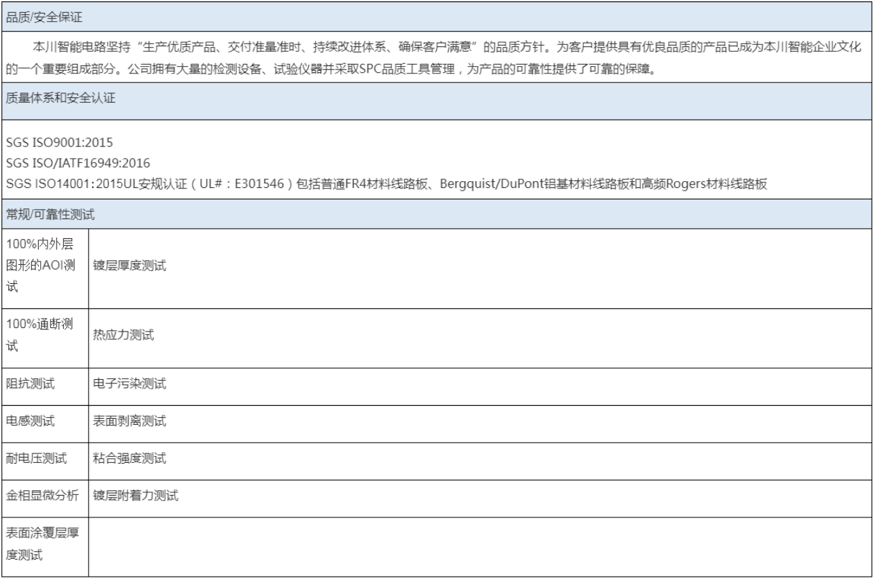Select the 表面涂覆层厚度测试 cell

[44, 545]
